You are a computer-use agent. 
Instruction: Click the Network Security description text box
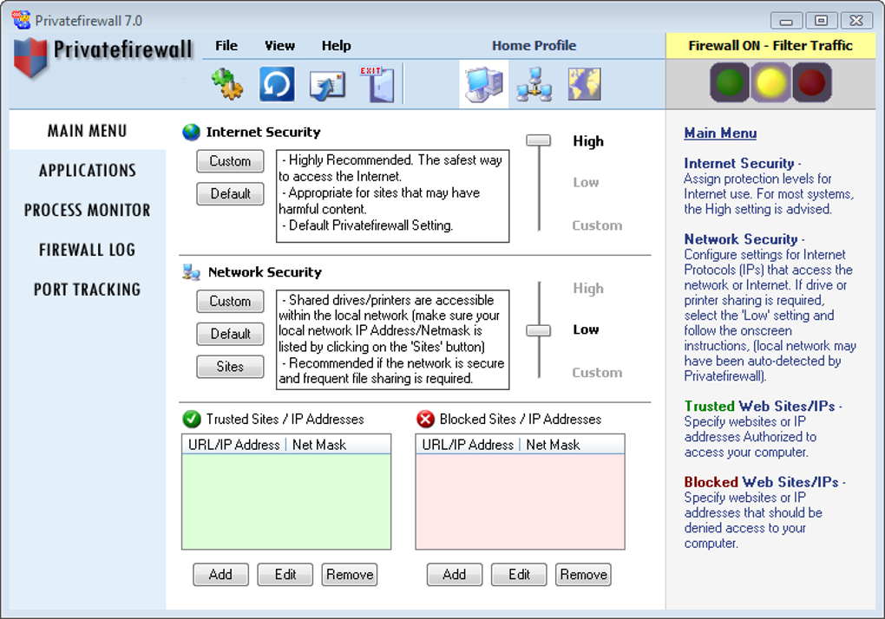click(x=393, y=340)
